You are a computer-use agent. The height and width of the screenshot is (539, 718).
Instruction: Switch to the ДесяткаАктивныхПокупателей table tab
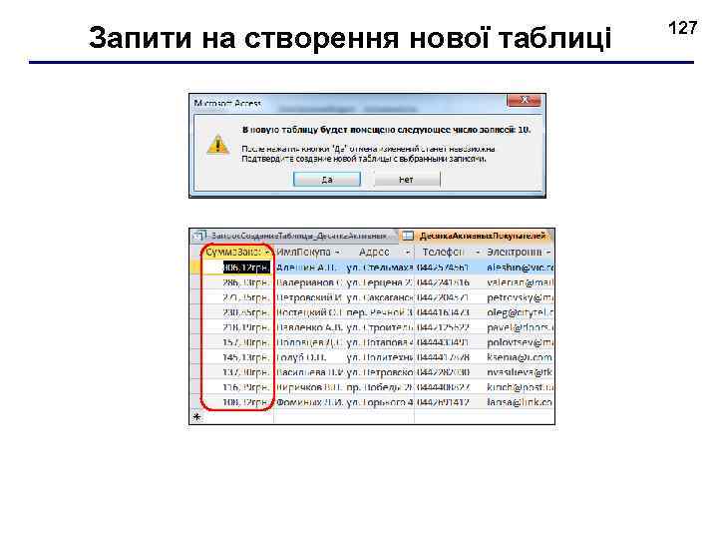tap(477, 236)
